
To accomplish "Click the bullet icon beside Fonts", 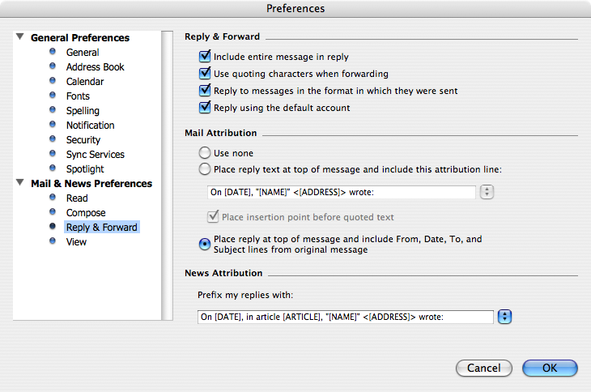I will pyautogui.click(x=53, y=95).
